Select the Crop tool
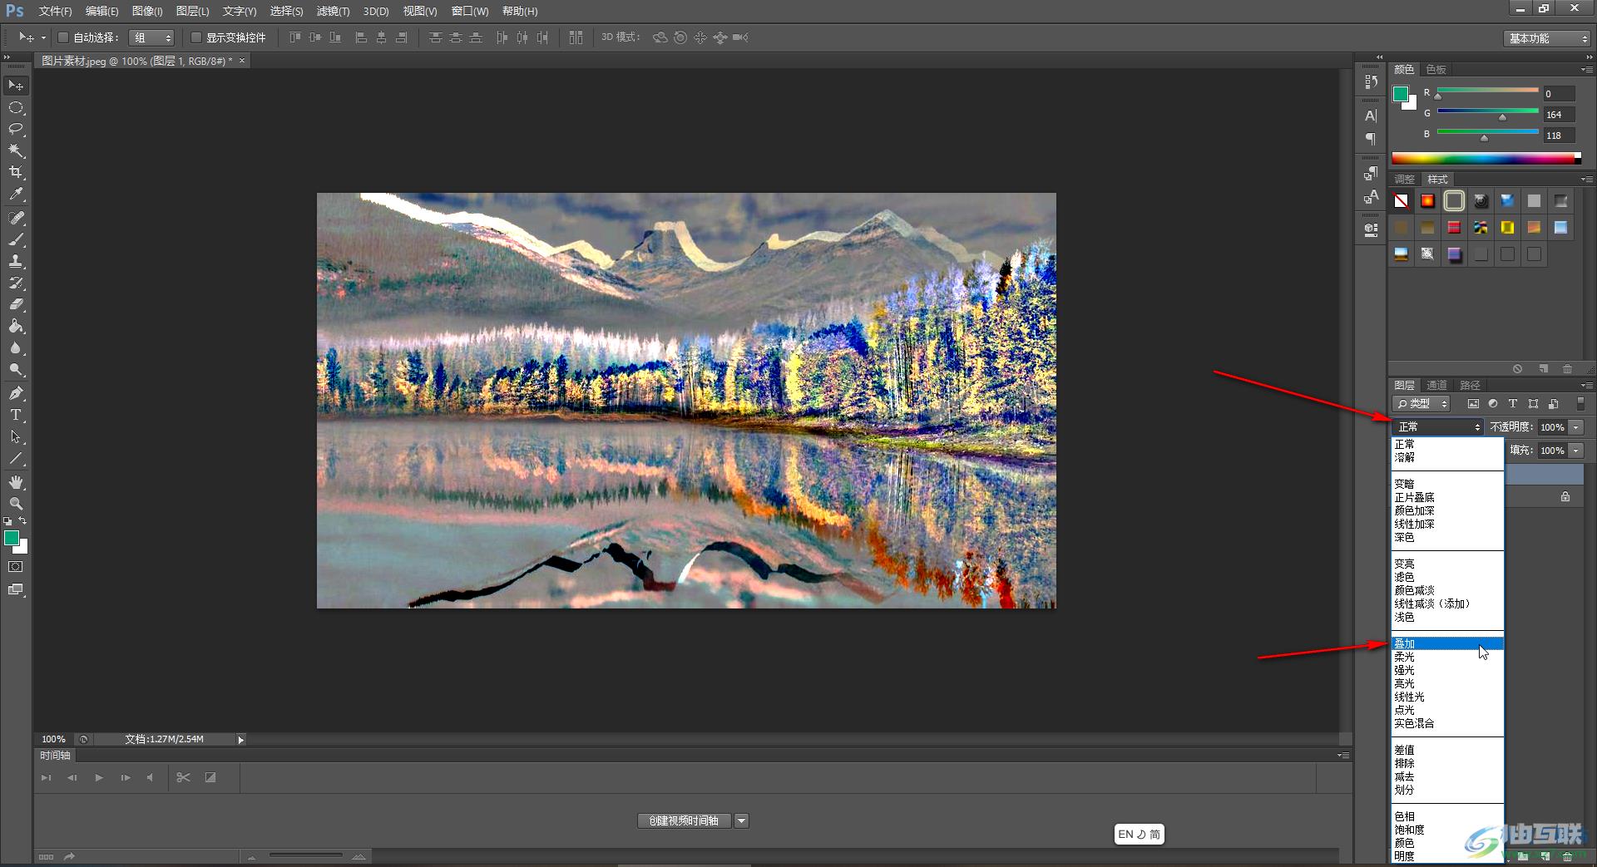Screen dimensions: 1597x867 (16, 173)
